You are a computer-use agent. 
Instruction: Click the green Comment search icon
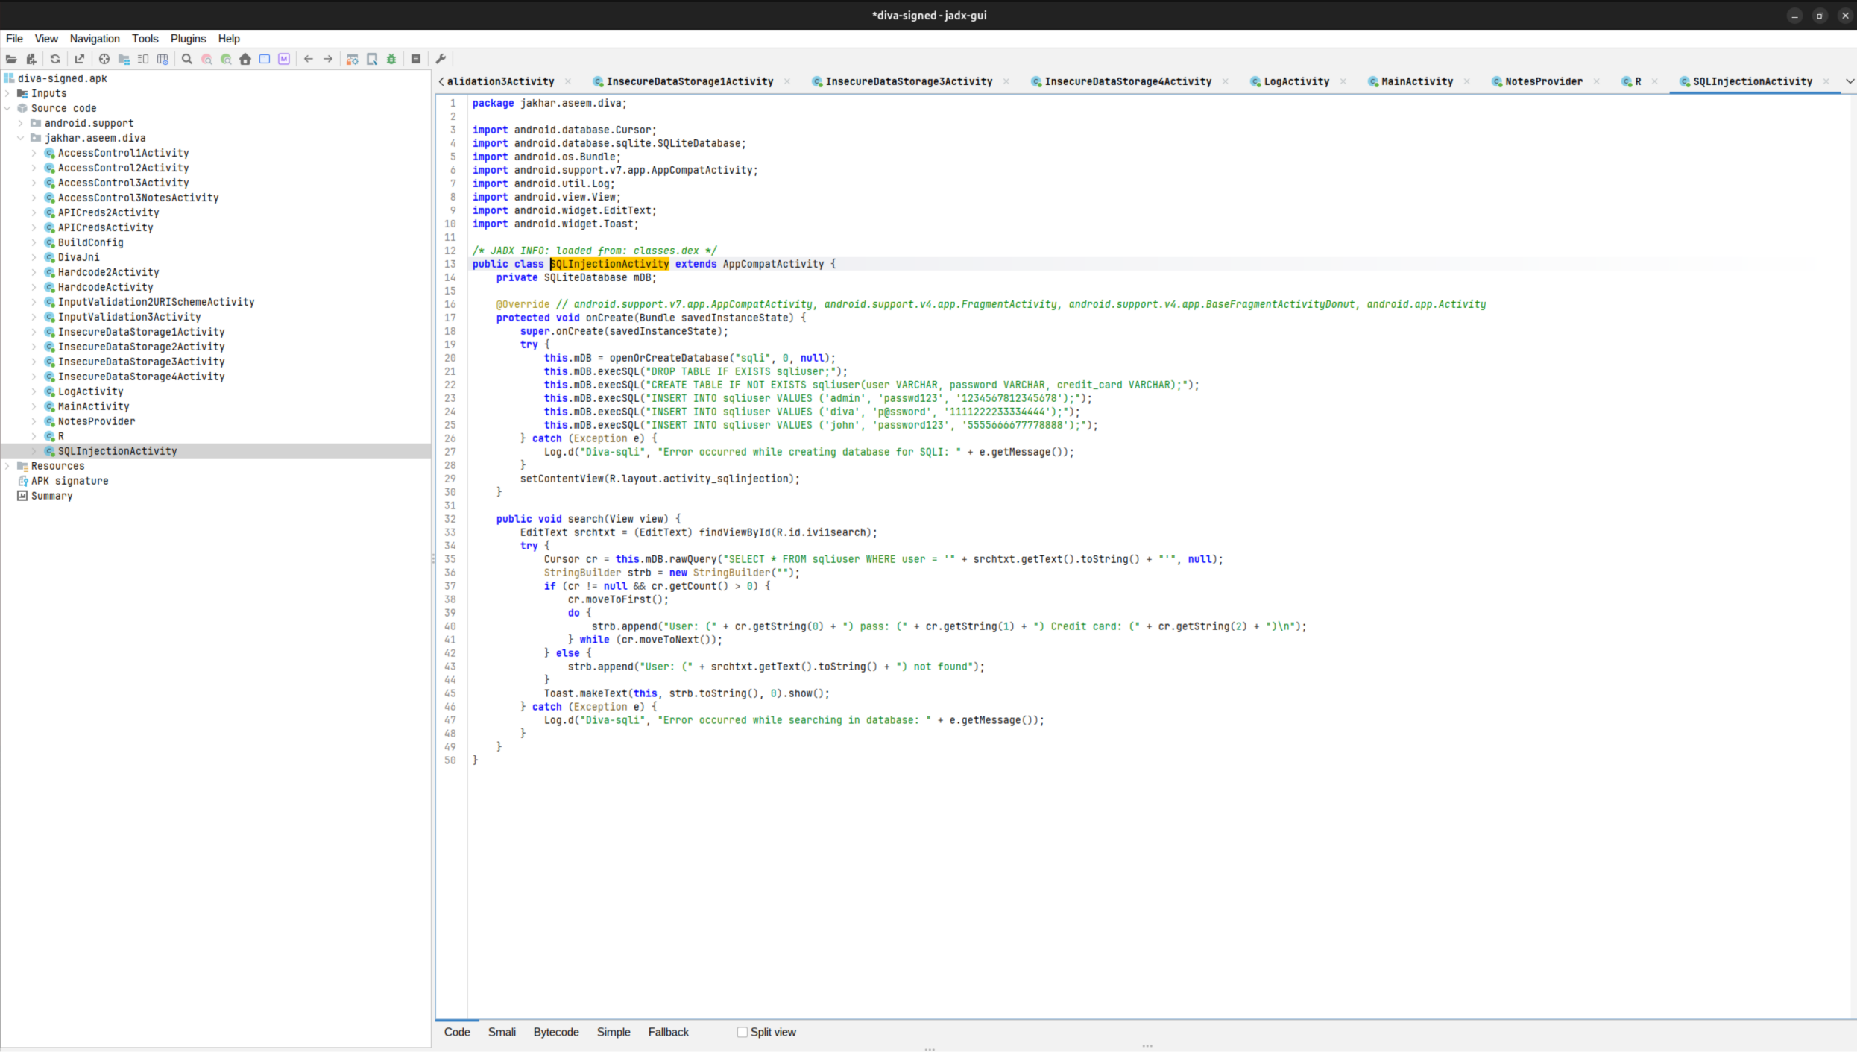click(x=226, y=59)
